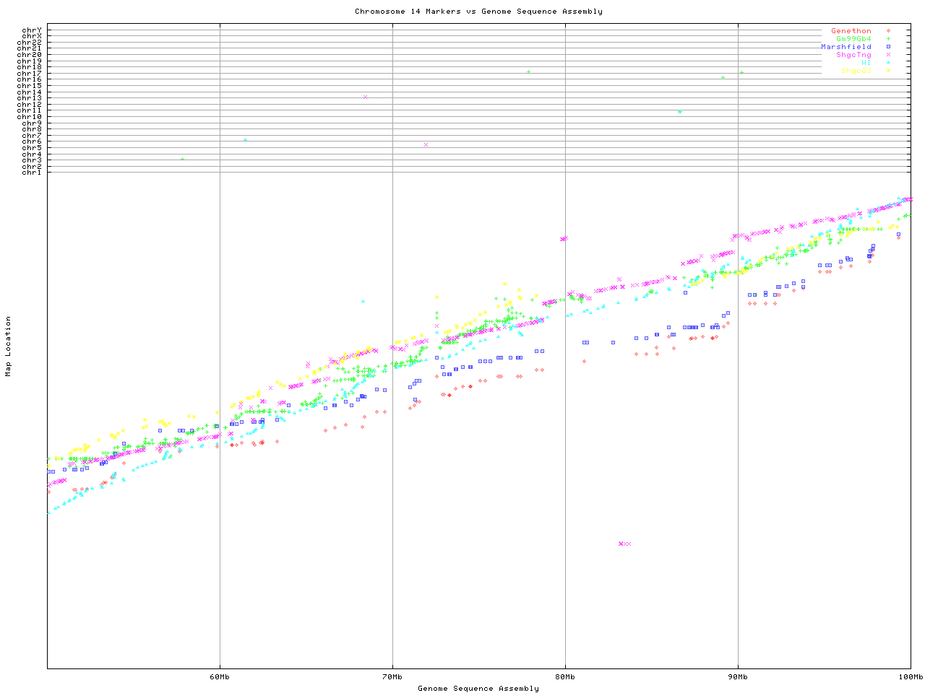Select the ShgcTng legend label
Image resolution: width=925 pixels, height=693 pixels.
point(853,55)
